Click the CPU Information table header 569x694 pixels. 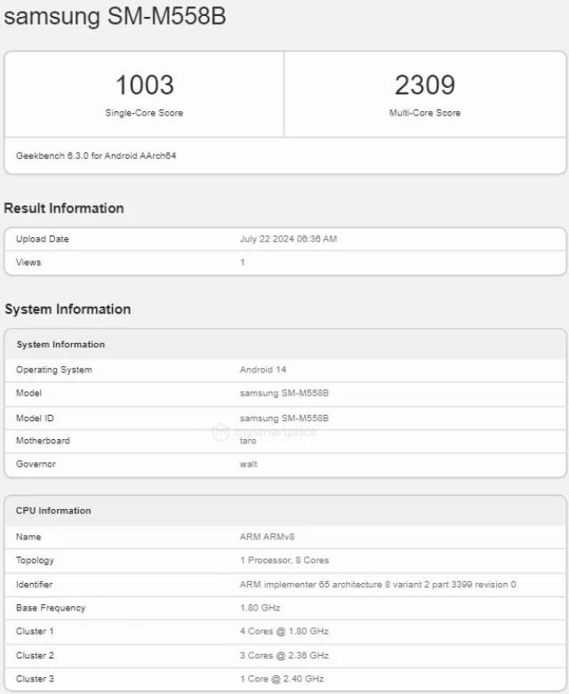pos(53,511)
